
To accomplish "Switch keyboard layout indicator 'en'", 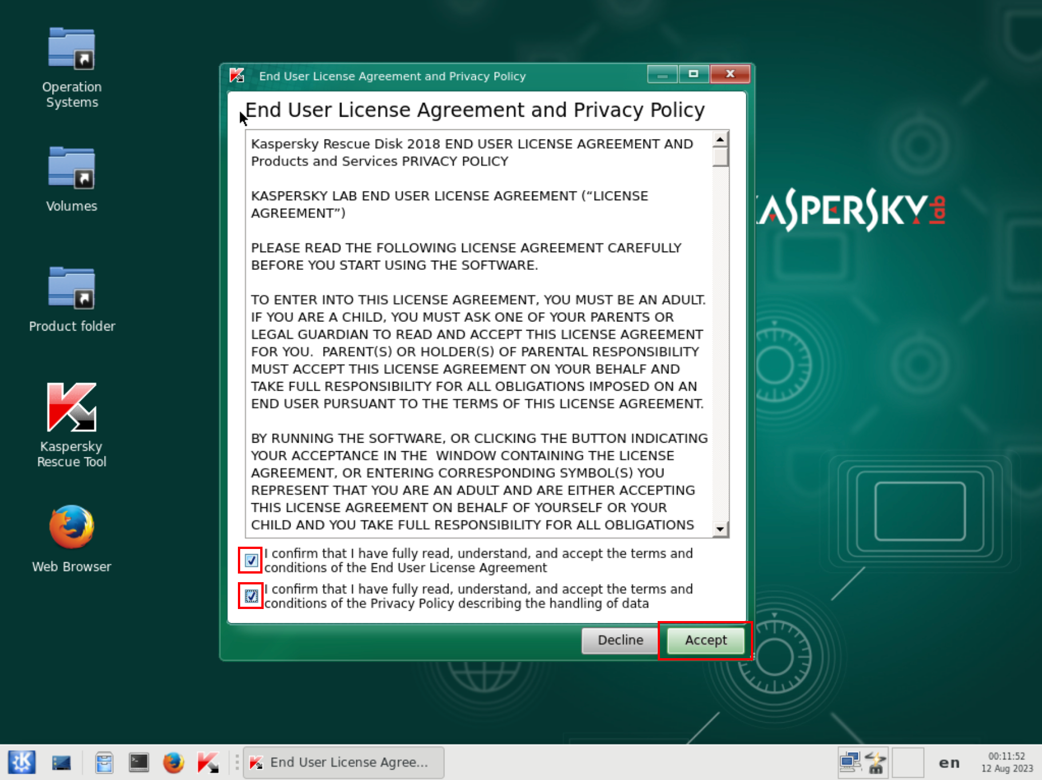I will [949, 762].
